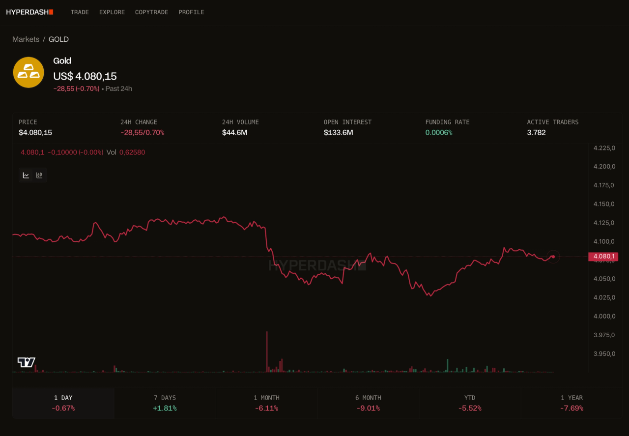This screenshot has width=629, height=436.
Task: Open the TRADE menu item
Action: (x=80, y=12)
